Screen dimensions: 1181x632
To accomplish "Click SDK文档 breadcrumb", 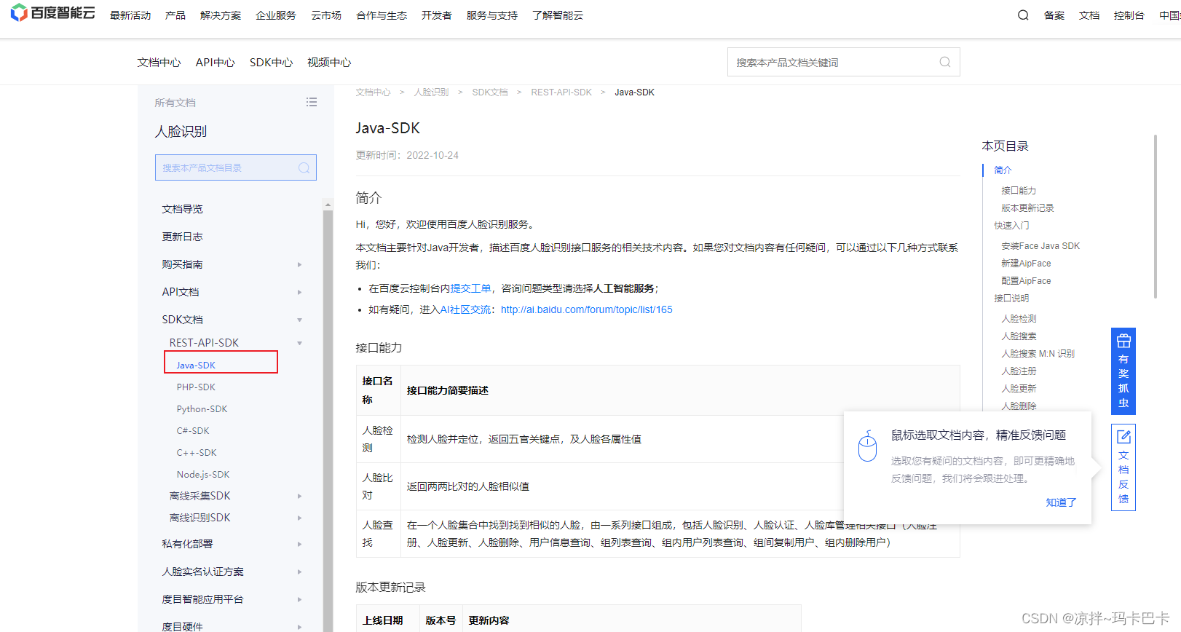I will [490, 92].
